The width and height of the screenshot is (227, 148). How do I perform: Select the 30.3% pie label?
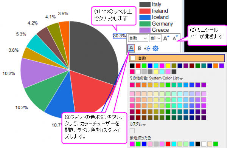(x=120, y=36)
